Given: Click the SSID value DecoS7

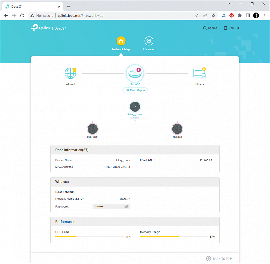Looking at the screenshot, I should [x=125, y=199].
